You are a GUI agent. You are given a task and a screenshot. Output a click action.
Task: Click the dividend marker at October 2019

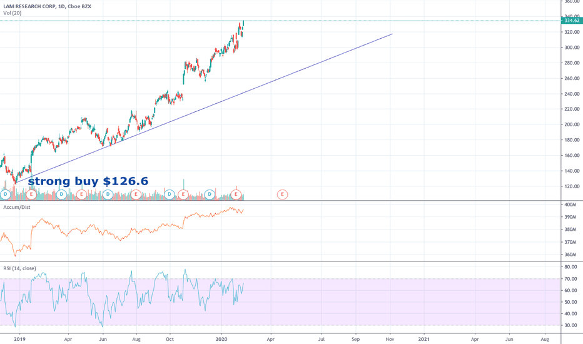coord(170,194)
